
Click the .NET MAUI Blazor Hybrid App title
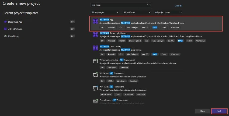(x=113, y=33)
